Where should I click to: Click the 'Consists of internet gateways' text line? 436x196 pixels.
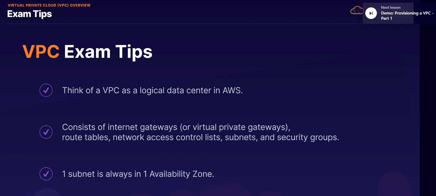coord(120,127)
